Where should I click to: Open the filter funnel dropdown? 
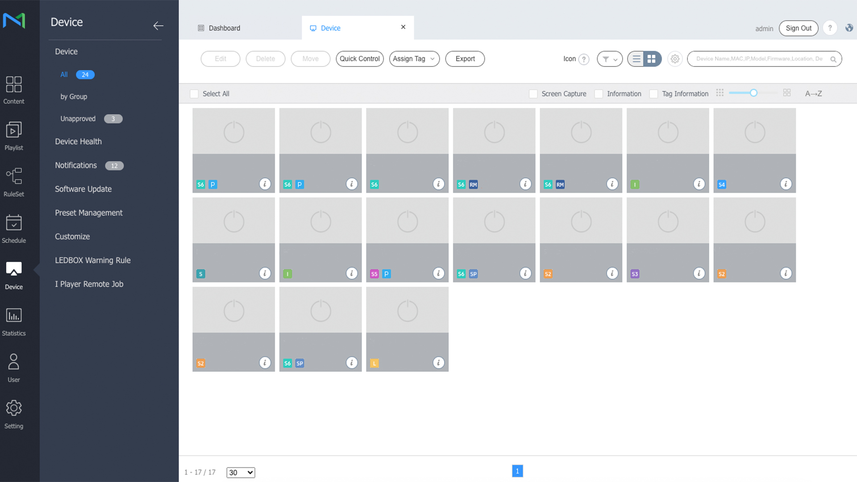coord(609,59)
